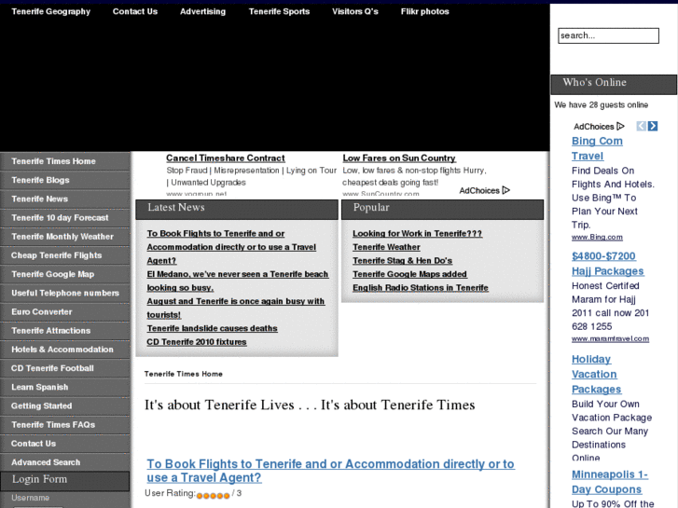678x508 pixels.
Task: Open CD Tenerife Football
Action: pos(65,368)
